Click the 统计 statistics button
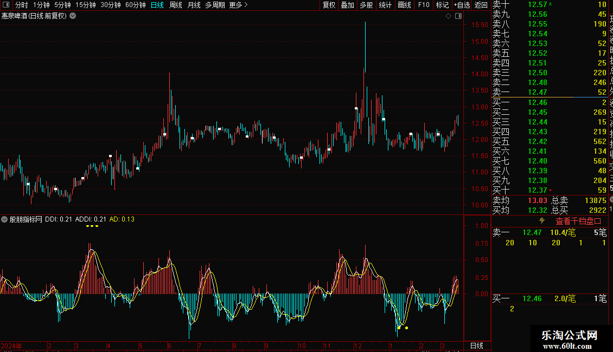613x352 pixels. click(x=385, y=5)
